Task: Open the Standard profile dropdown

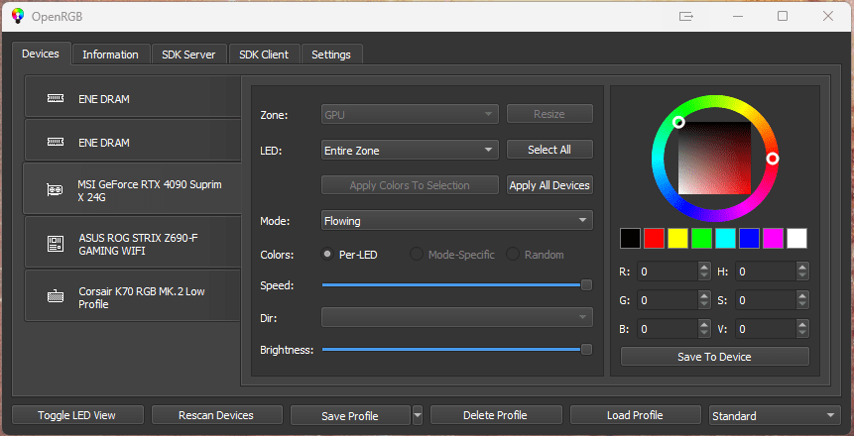Action: point(774,415)
